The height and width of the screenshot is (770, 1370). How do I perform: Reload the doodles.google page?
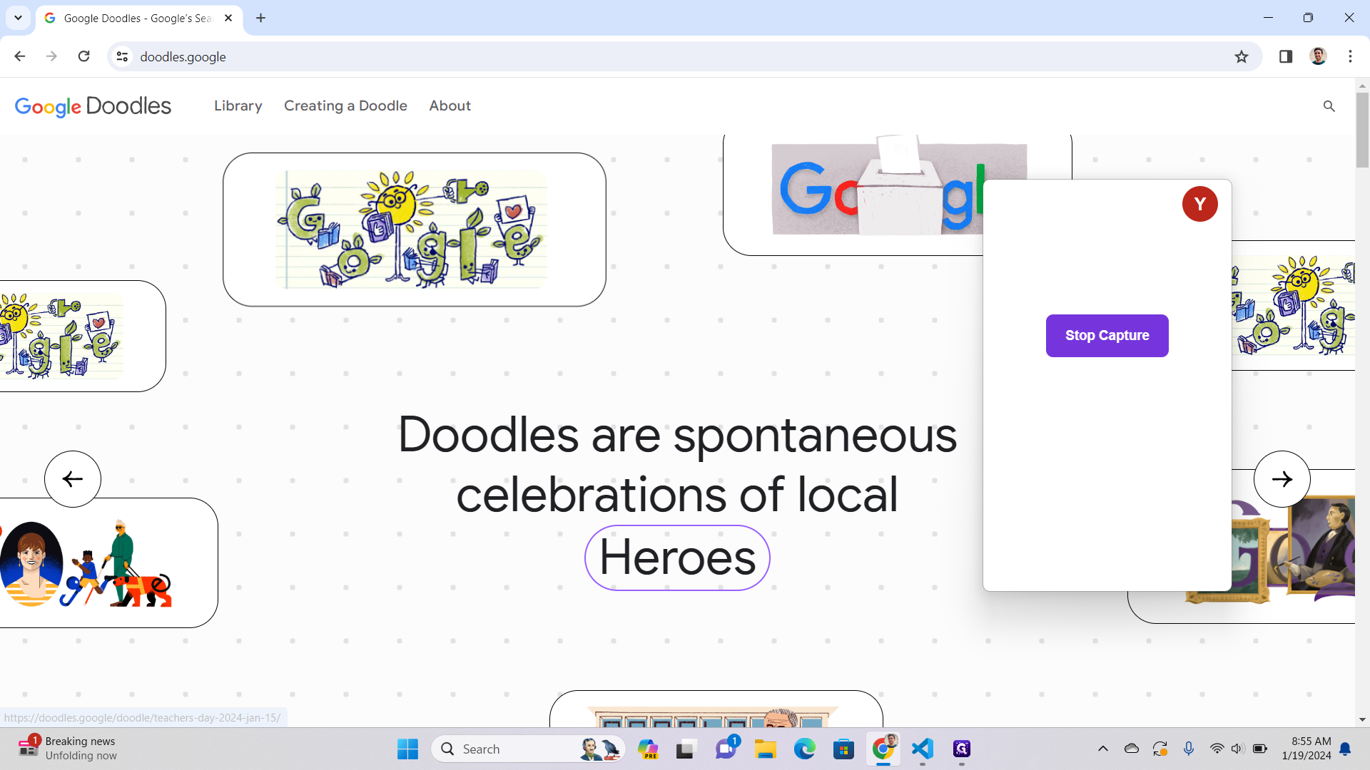(83, 56)
